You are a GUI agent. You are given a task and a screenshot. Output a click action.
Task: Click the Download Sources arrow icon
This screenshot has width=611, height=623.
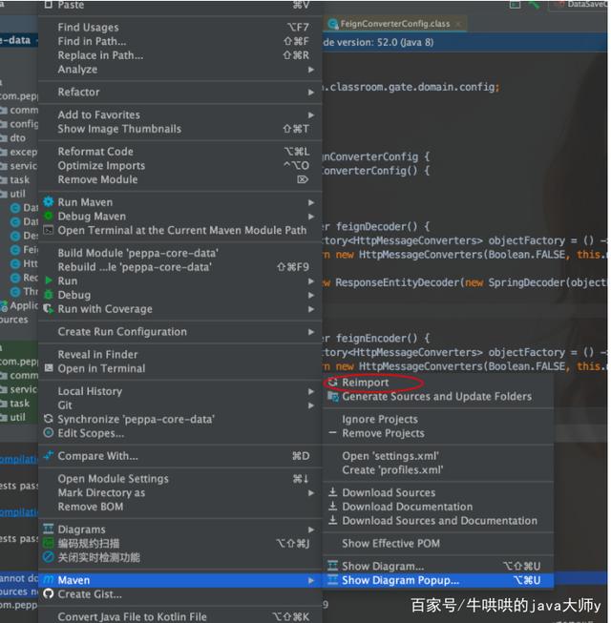tap(333, 492)
